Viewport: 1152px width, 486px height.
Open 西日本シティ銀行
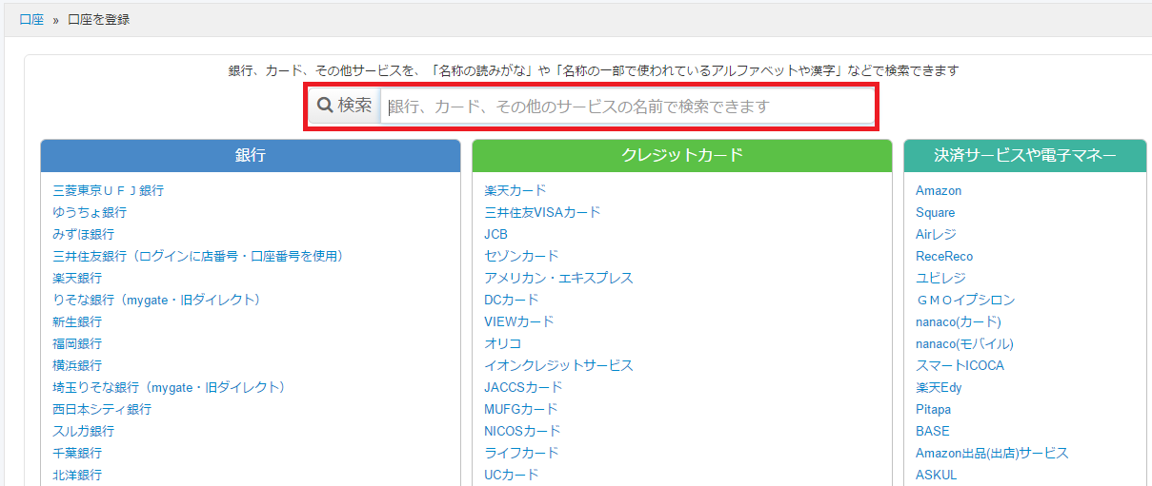102,409
